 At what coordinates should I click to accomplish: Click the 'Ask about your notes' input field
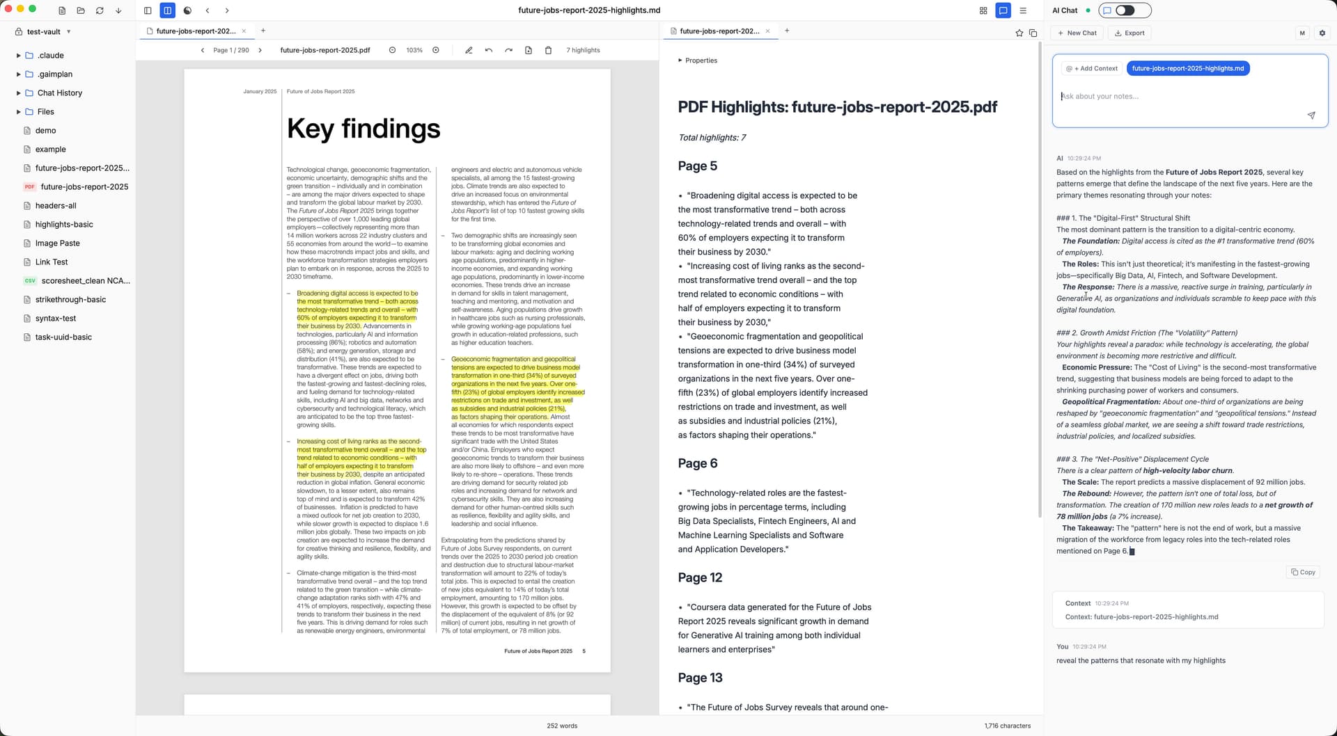point(1177,97)
